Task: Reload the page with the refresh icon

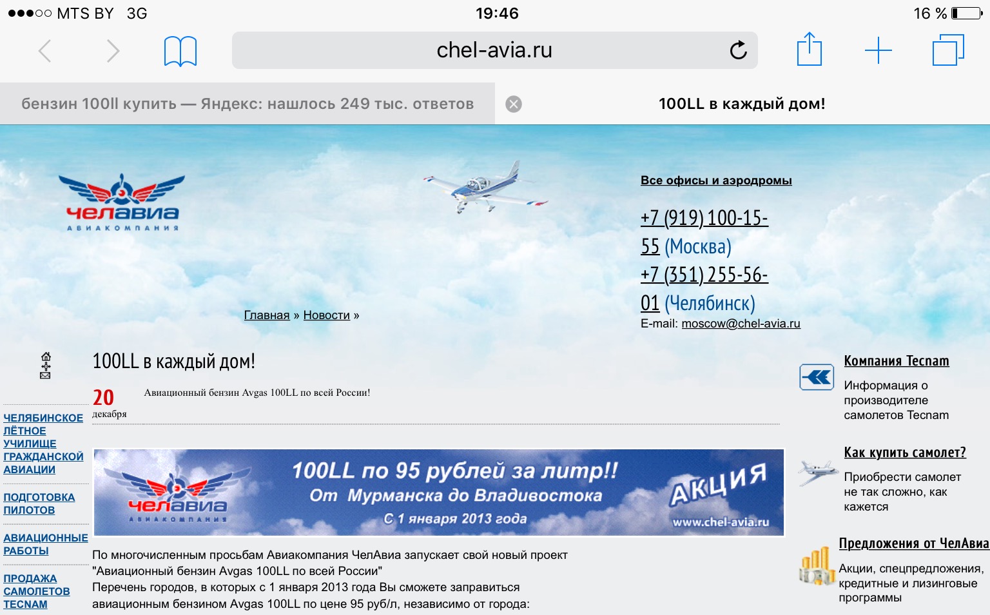Action: click(738, 50)
